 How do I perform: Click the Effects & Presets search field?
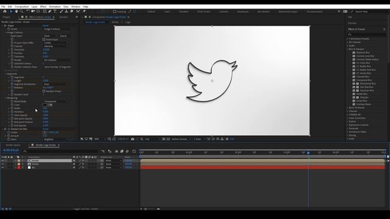click(367, 34)
